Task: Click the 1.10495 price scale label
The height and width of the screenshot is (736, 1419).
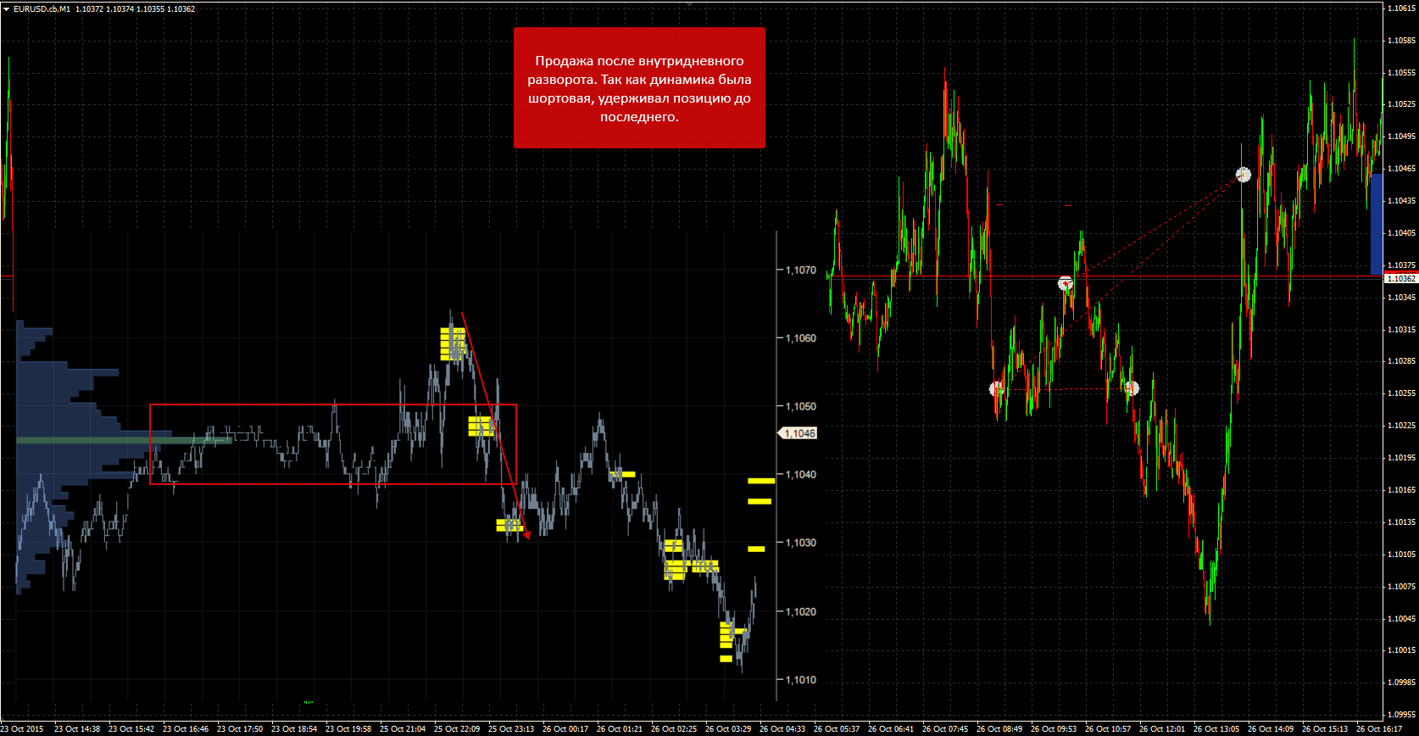Action: pyautogui.click(x=1401, y=136)
